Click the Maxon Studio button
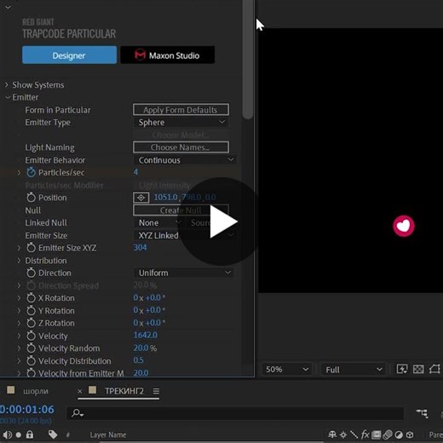Screen dimensions: 443x443 (168, 55)
